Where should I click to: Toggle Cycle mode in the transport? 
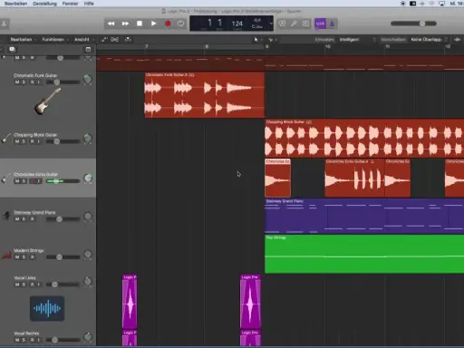[x=180, y=24]
